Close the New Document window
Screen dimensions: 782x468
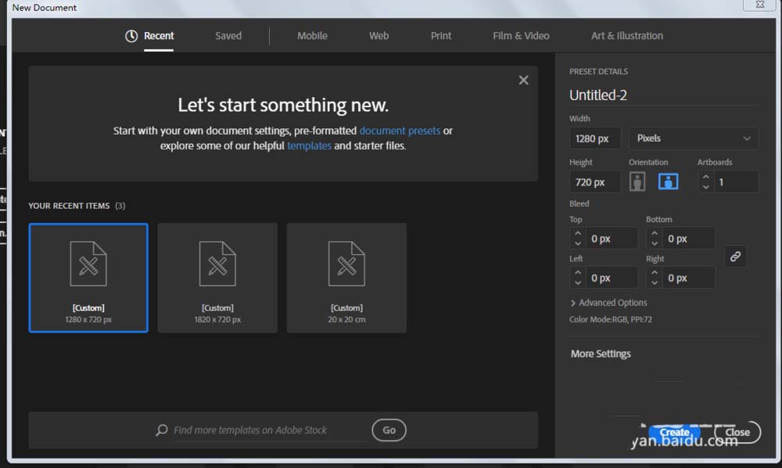pos(759,5)
